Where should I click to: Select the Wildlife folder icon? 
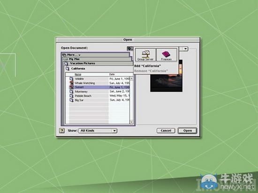click(71, 79)
